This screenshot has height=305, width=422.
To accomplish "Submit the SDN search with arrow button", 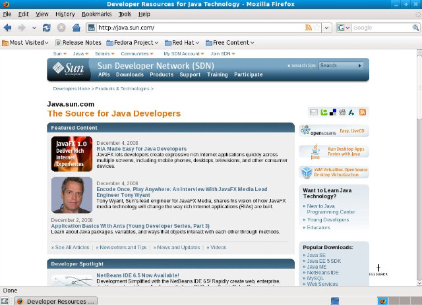I will [359, 66].
